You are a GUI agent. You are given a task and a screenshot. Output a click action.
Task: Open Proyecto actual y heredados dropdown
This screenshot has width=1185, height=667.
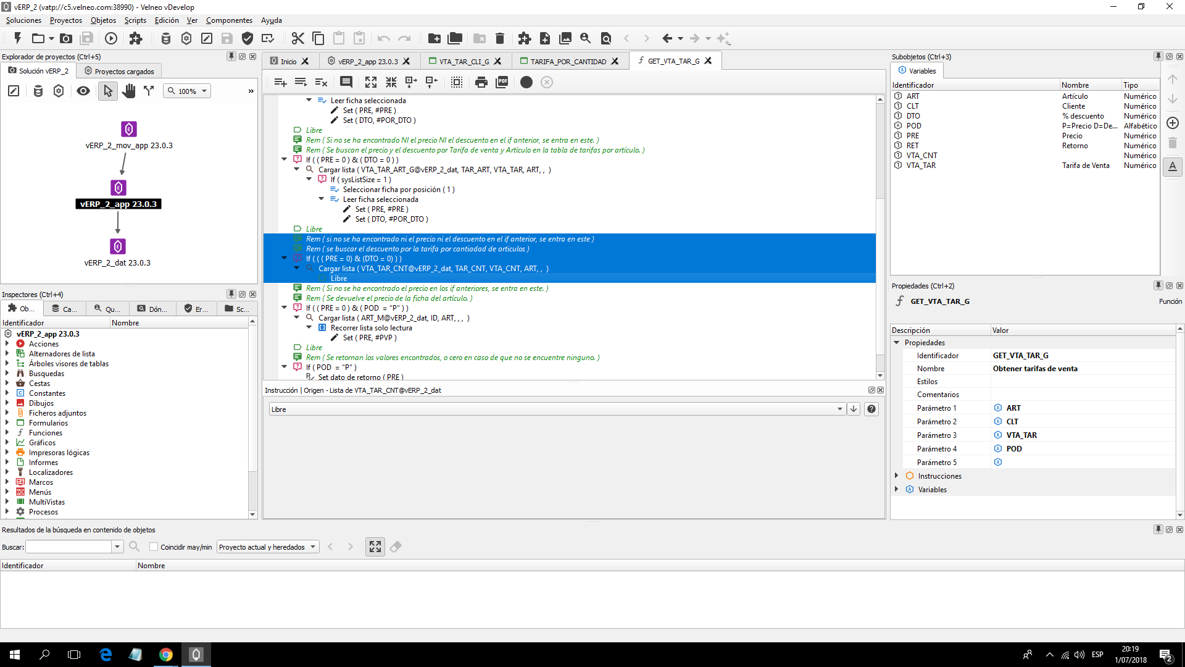(268, 547)
